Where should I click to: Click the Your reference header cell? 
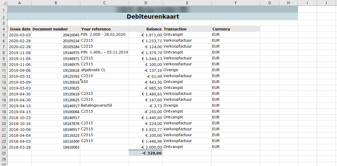(104, 29)
